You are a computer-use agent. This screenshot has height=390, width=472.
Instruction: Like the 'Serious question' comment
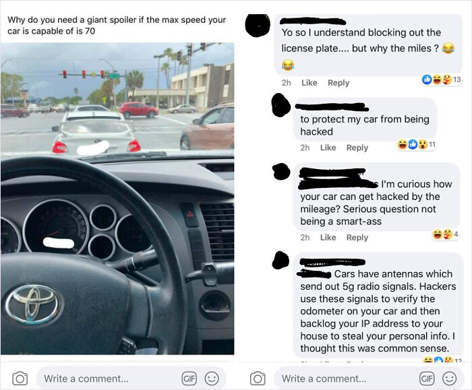[328, 238]
